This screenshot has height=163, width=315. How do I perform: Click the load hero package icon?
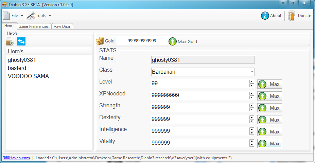point(10,41)
